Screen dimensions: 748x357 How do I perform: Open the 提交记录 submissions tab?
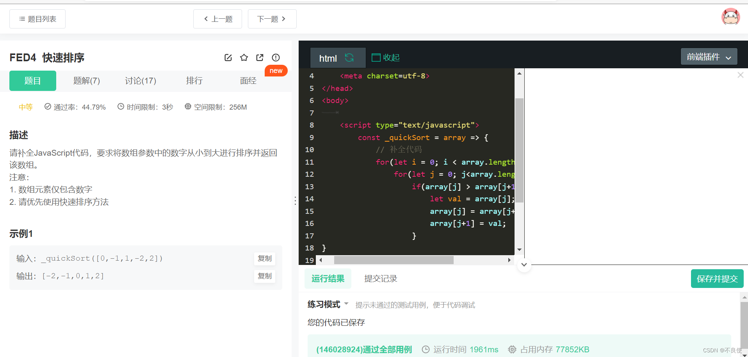[381, 279]
